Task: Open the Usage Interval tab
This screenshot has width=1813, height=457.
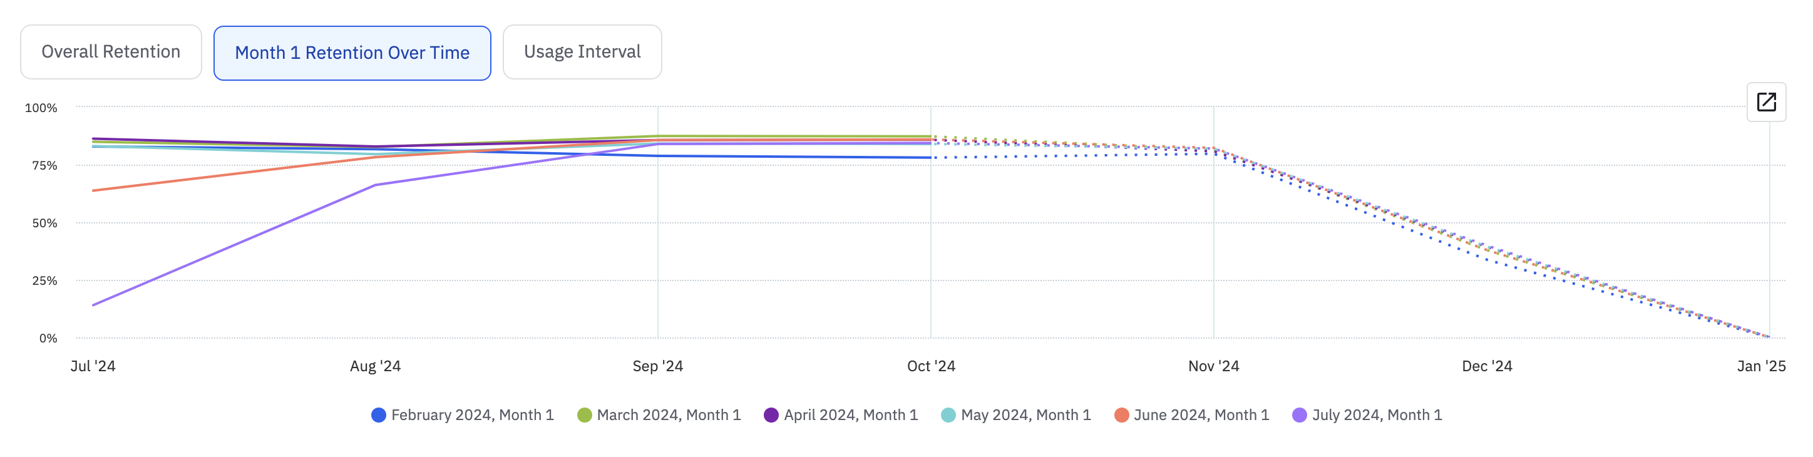Action: 582,52
